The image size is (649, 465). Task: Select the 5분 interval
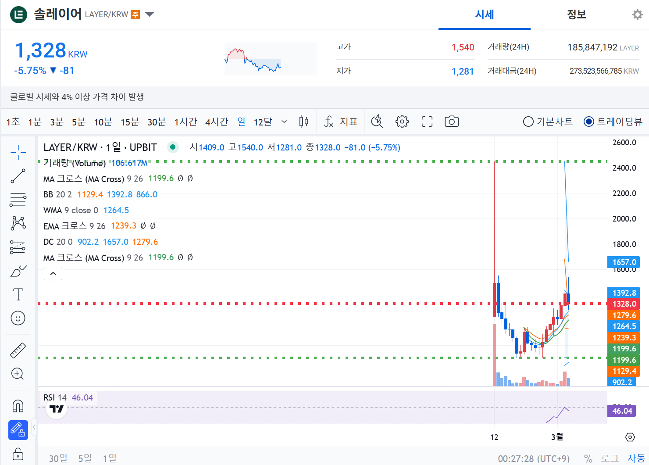pyautogui.click(x=78, y=122)
